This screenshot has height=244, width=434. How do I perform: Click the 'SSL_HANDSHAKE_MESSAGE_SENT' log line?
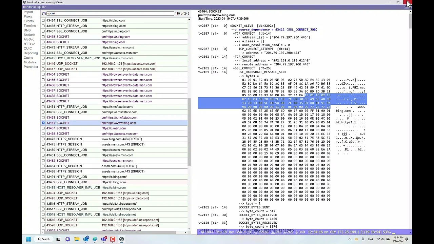262,72
